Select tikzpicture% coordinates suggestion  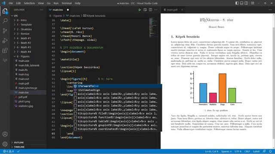click(117, 129)
